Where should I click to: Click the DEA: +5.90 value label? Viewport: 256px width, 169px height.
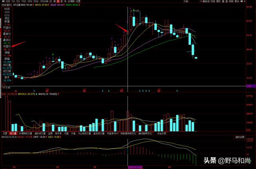coord(55,137)
